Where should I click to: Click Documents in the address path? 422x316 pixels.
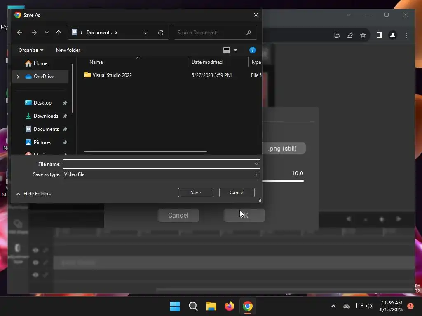(x=99, y=33)
